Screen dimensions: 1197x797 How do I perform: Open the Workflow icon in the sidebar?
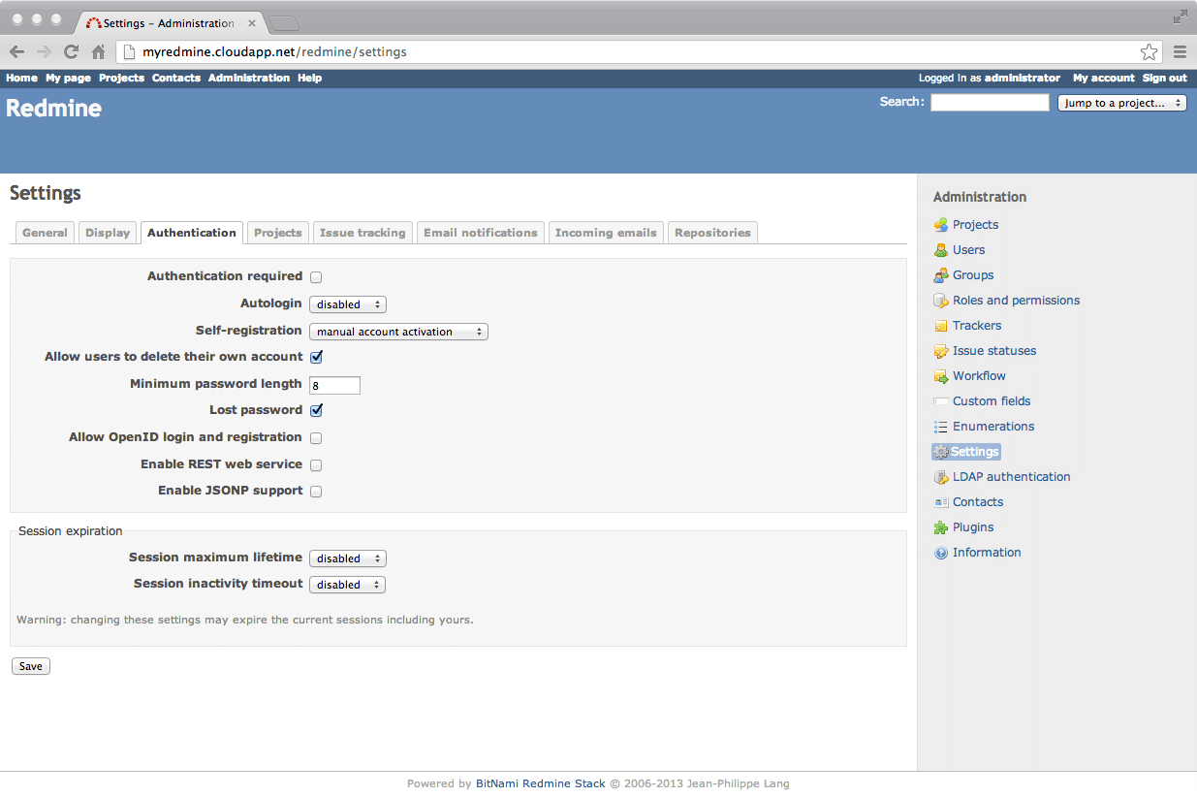(940, 375)
